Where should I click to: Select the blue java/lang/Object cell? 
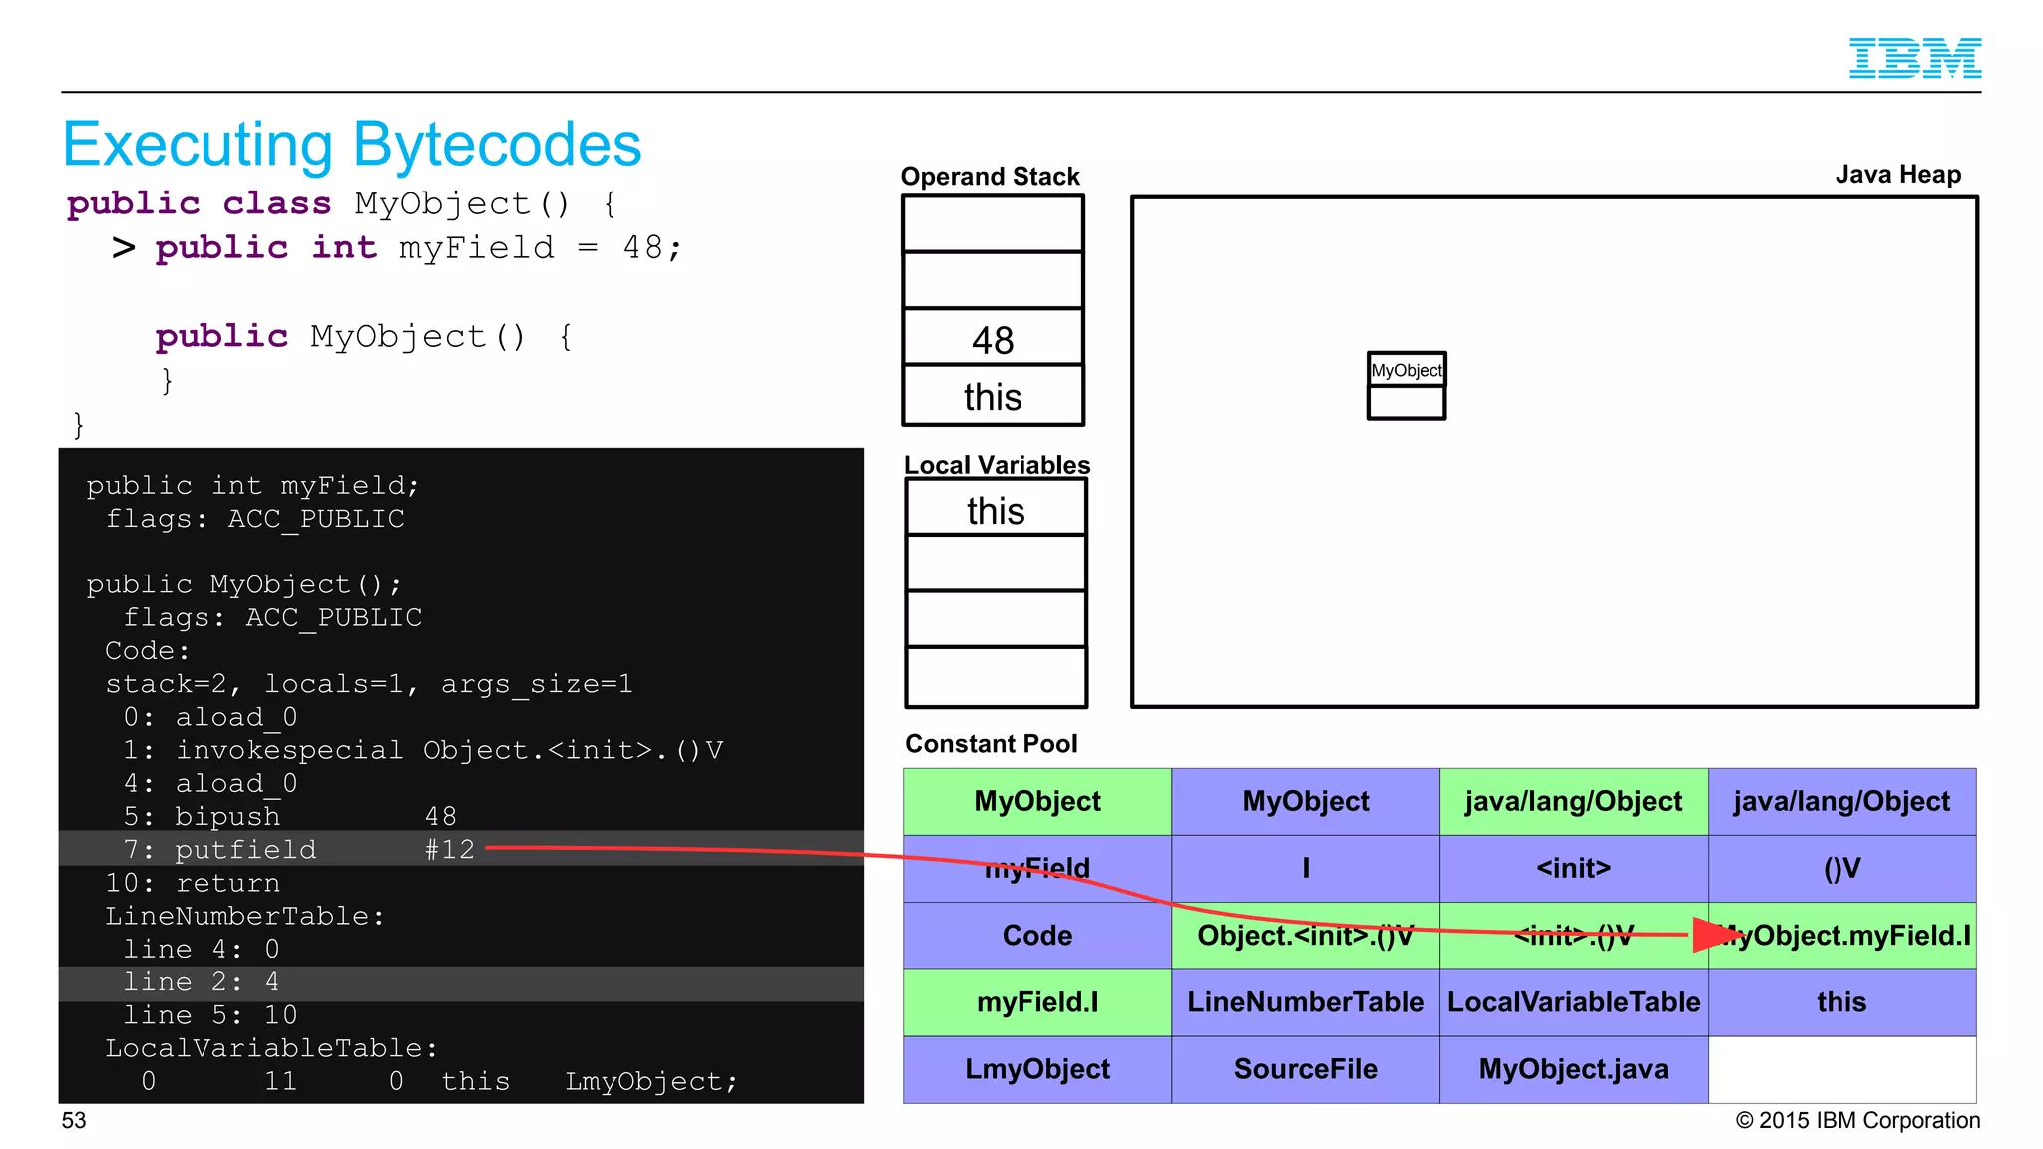point(1842,802)
